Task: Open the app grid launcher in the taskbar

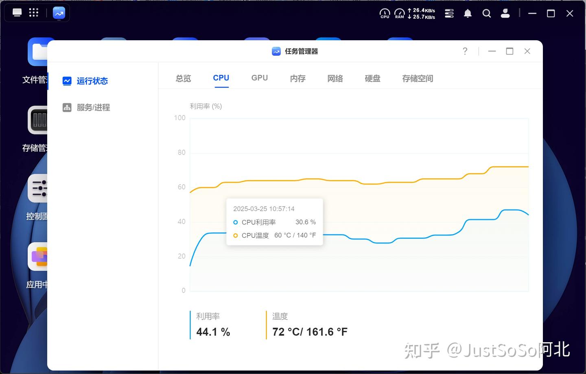Action: [34, 12]
